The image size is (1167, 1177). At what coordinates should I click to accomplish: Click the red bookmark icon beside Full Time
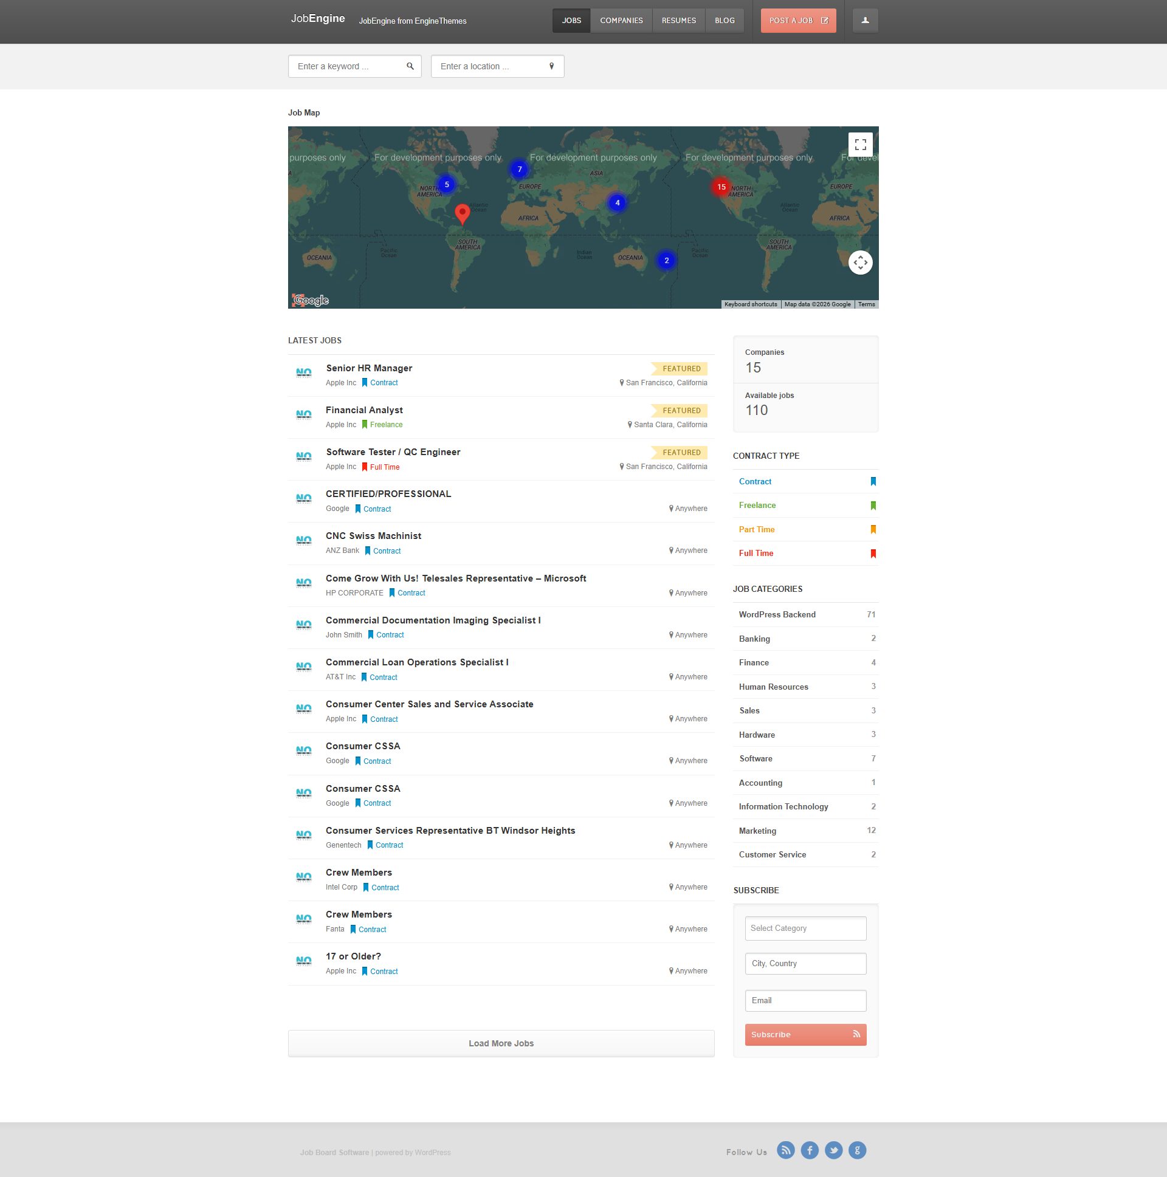pos(873,554)
